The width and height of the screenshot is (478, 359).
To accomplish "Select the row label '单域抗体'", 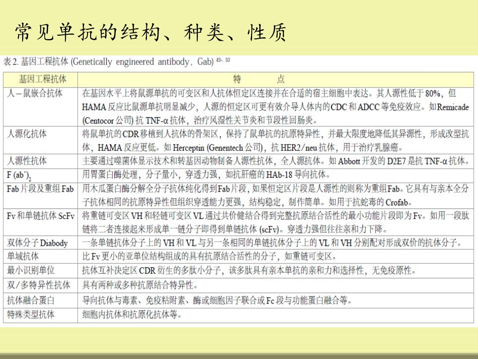I will 23,256.
